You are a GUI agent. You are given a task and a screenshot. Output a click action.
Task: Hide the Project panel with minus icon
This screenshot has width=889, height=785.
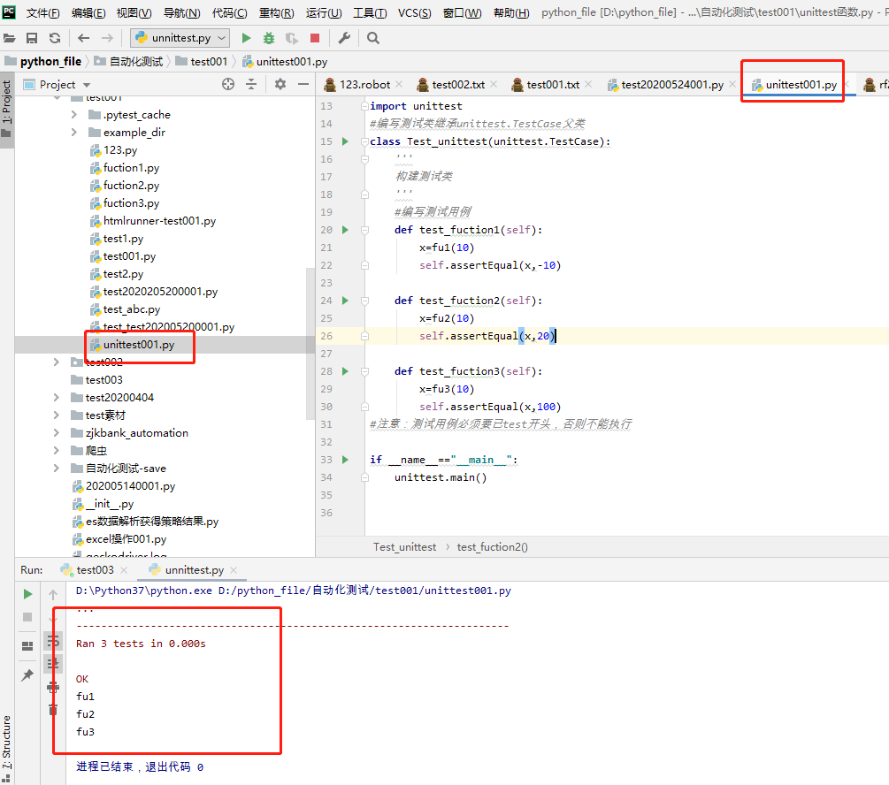point(303,84)
